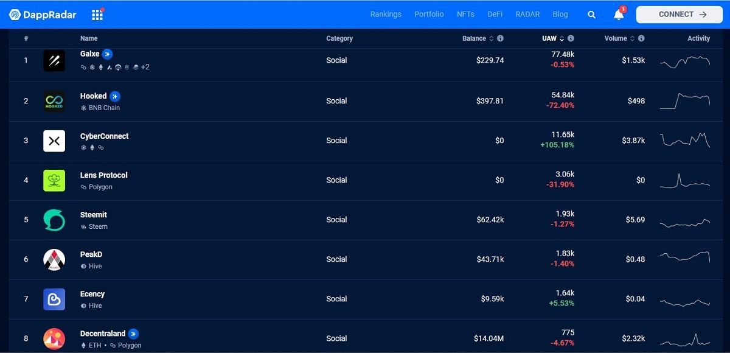730x353 pixels.
Task: Open the CyberConnect activity sparkline
Action: coord(685,140)
